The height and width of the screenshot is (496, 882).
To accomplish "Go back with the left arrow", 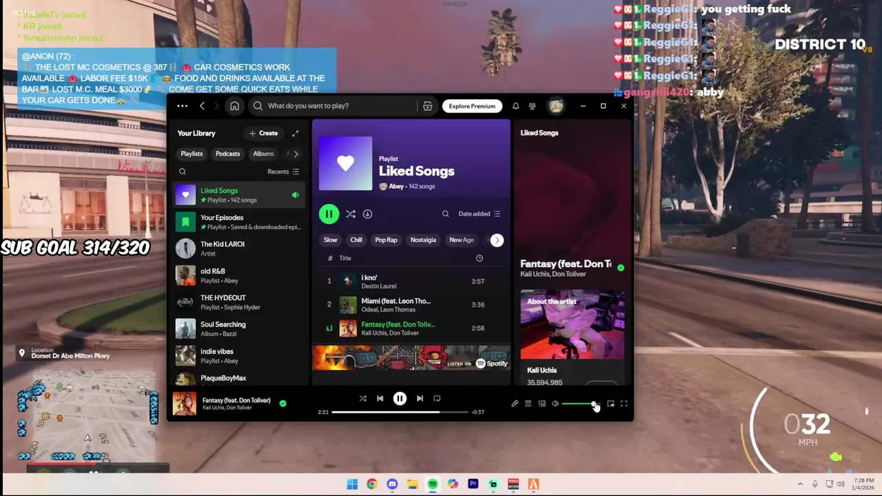I will pos(202,106).
